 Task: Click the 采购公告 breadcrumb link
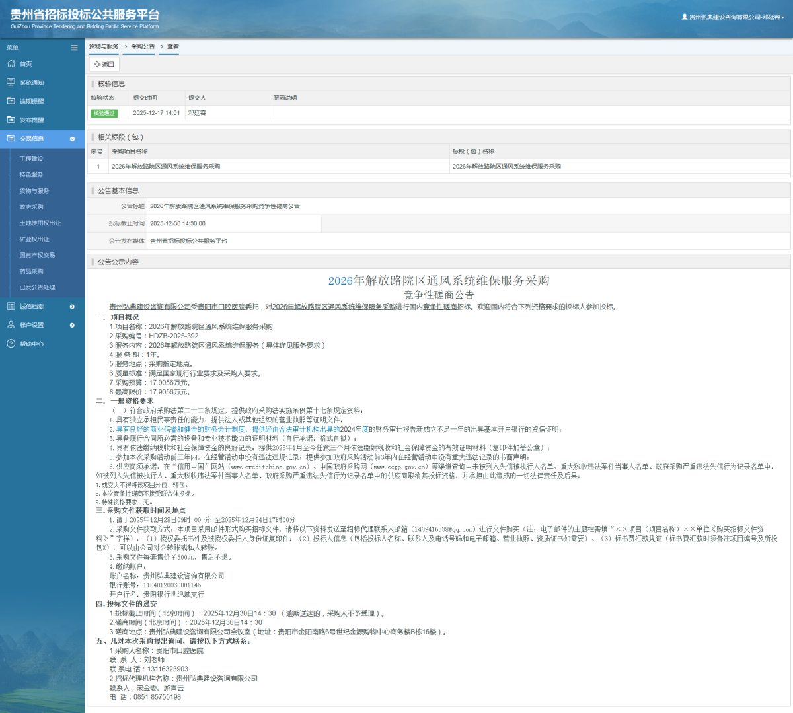pos(143,46)
